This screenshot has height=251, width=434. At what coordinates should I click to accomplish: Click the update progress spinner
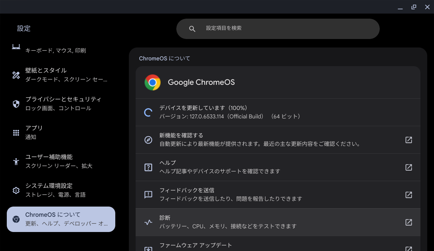(x=148, y=112)
